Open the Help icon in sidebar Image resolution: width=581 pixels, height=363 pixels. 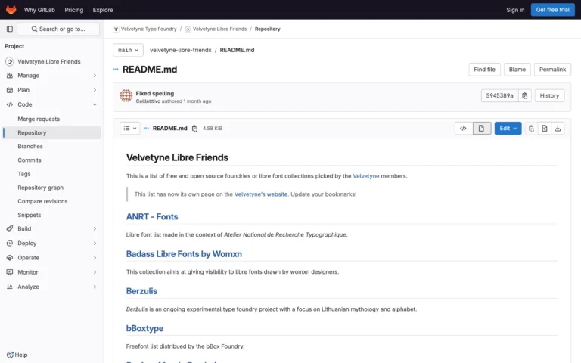click(x=17, y=355)
